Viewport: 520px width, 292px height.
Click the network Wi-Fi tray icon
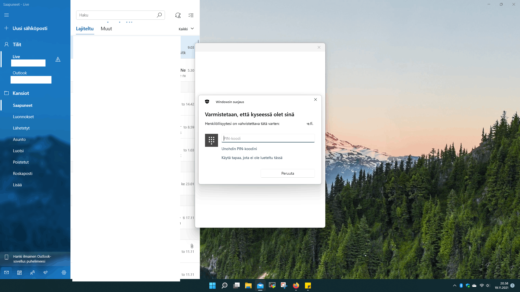tap(482, 286)
